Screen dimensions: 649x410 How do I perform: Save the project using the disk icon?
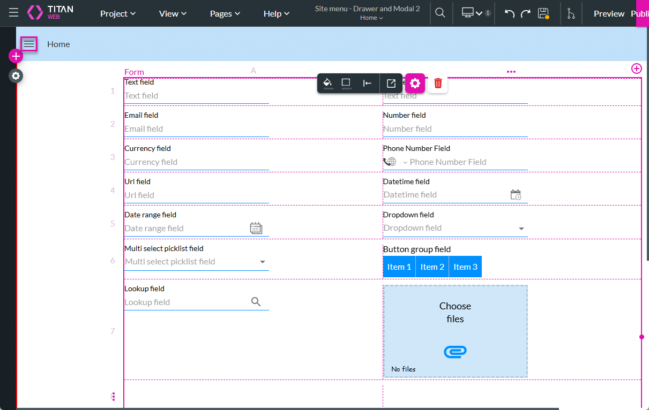point(543,13)
